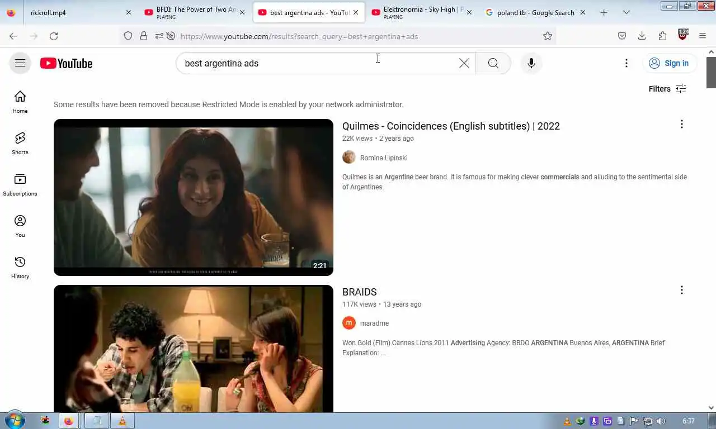
Task: Click the tracking protection shield icon
Action: (x=128, y=36)
